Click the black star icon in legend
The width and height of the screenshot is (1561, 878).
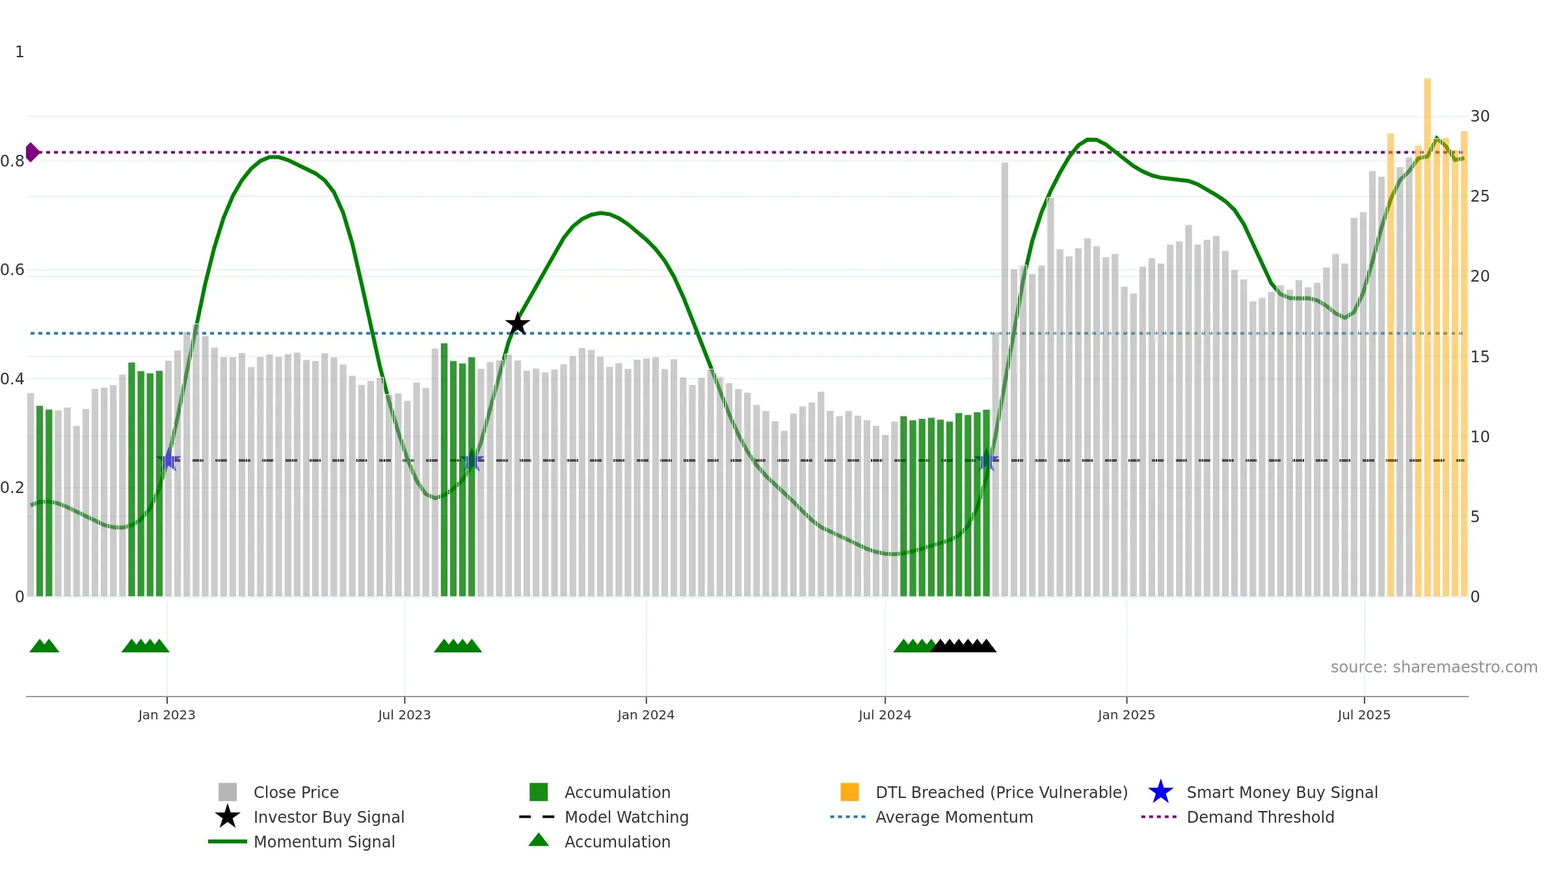[x=228, y=817]
